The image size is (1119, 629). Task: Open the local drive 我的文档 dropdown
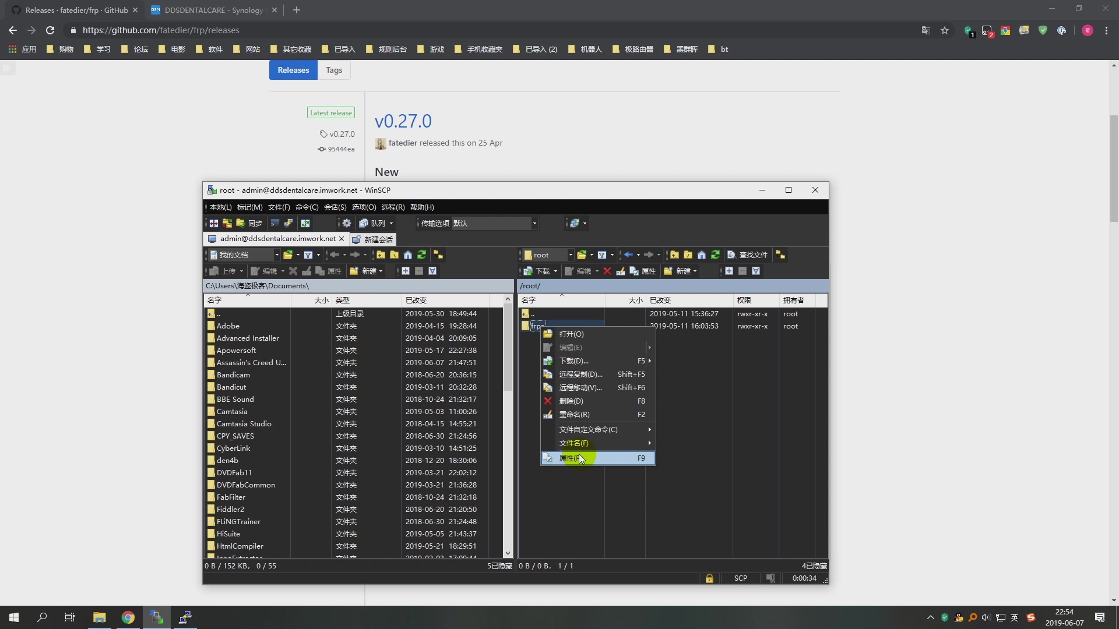[x=245, y=255]
